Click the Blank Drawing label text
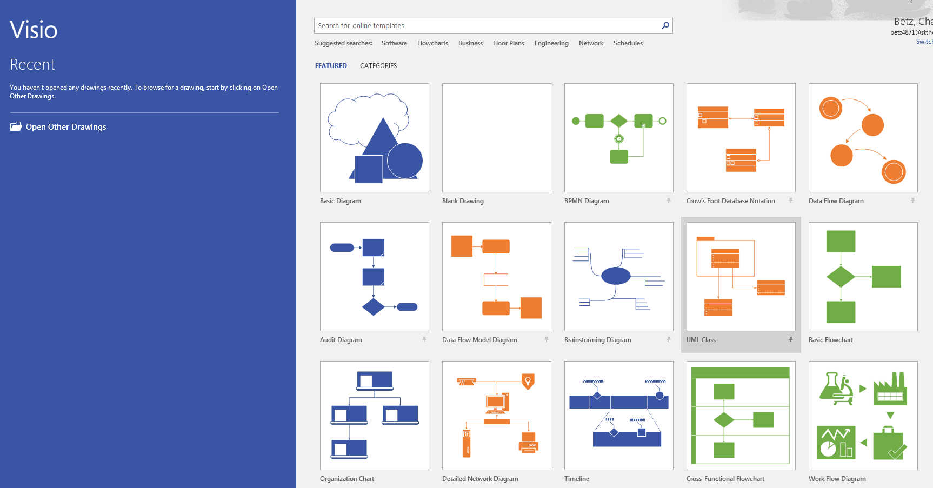The width and height of the screenshot is (933, 488). pos(463,201)
